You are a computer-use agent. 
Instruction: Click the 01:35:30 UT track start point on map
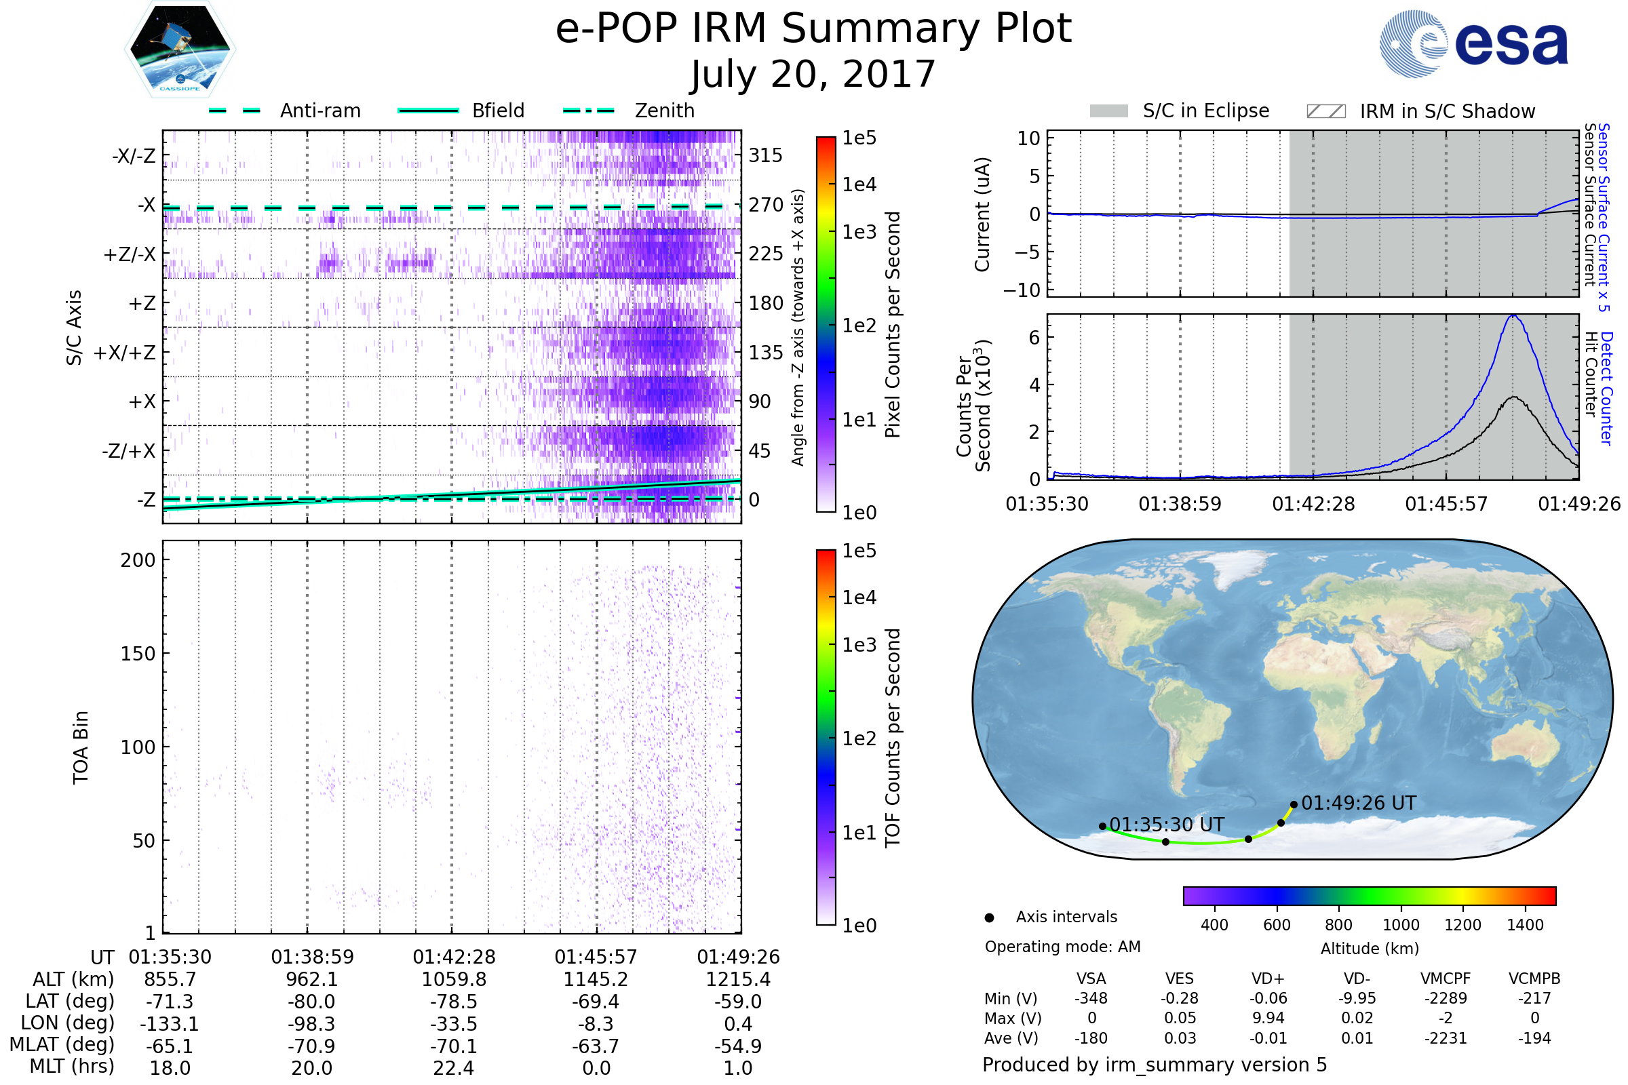point(1103,826)
